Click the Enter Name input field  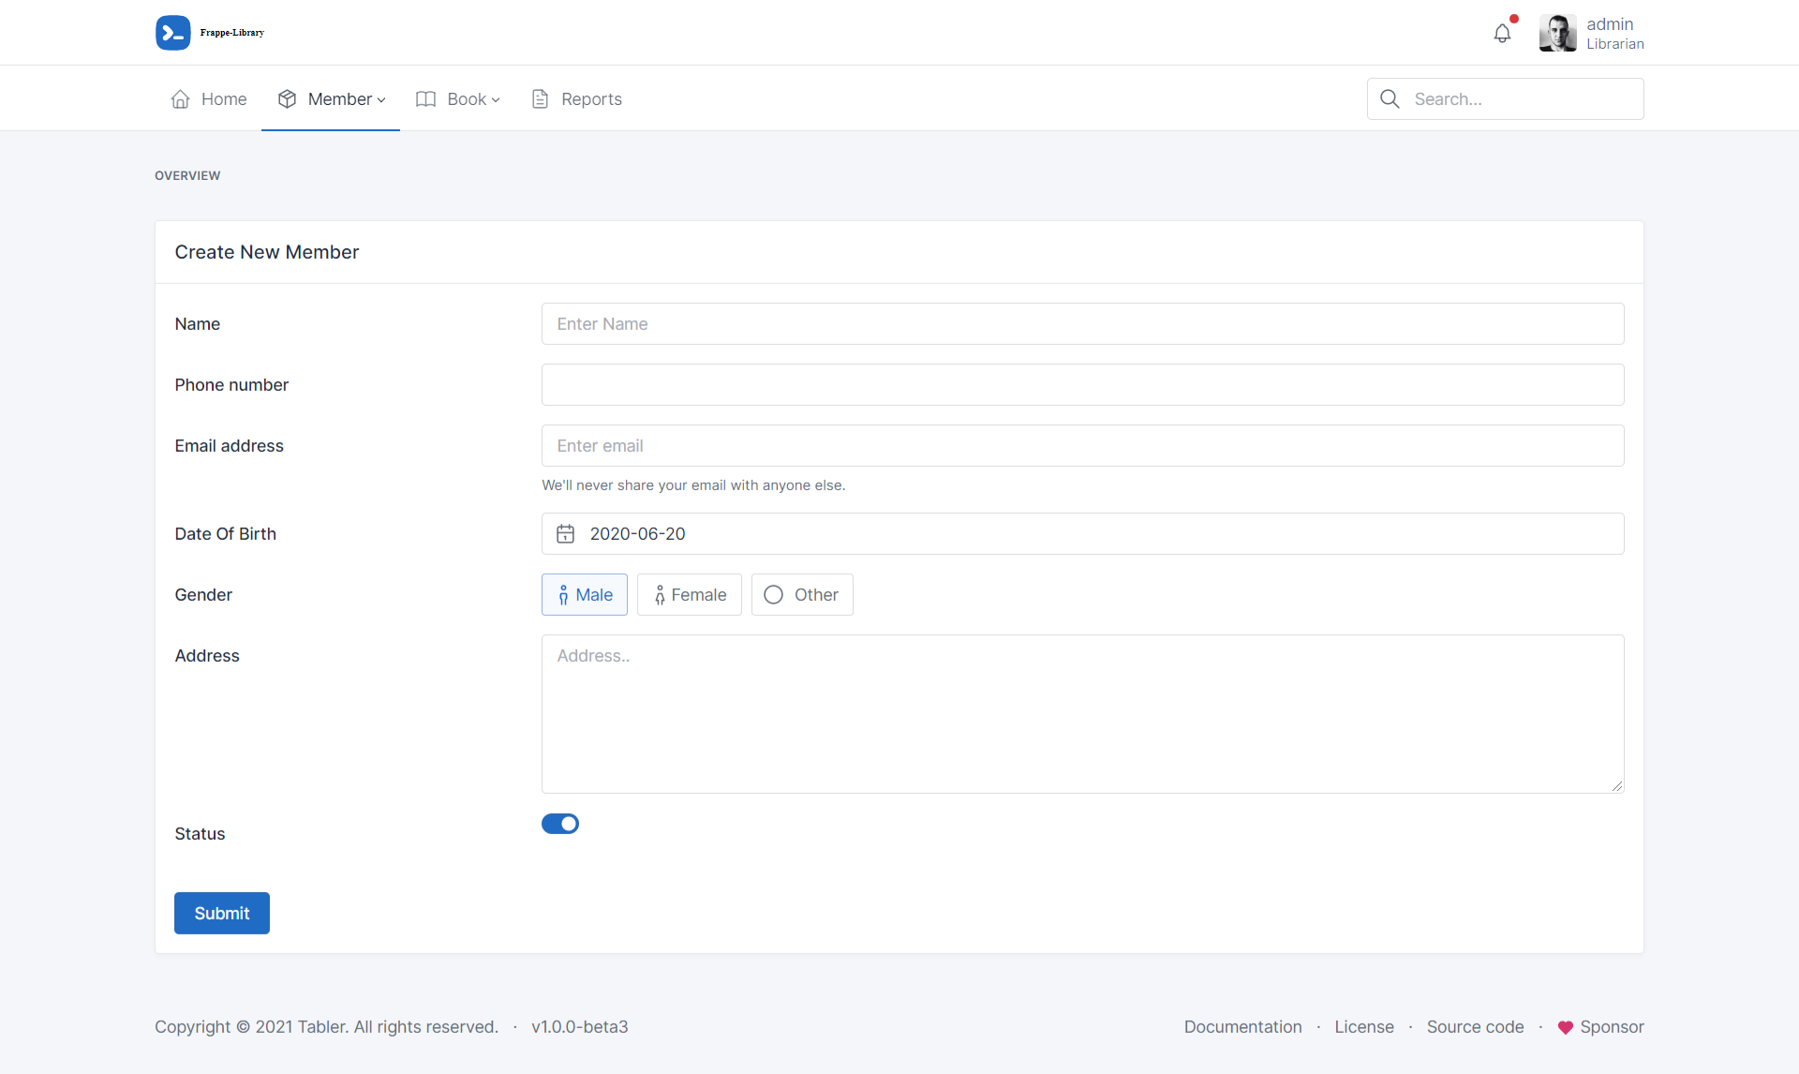click(1082, 324)
